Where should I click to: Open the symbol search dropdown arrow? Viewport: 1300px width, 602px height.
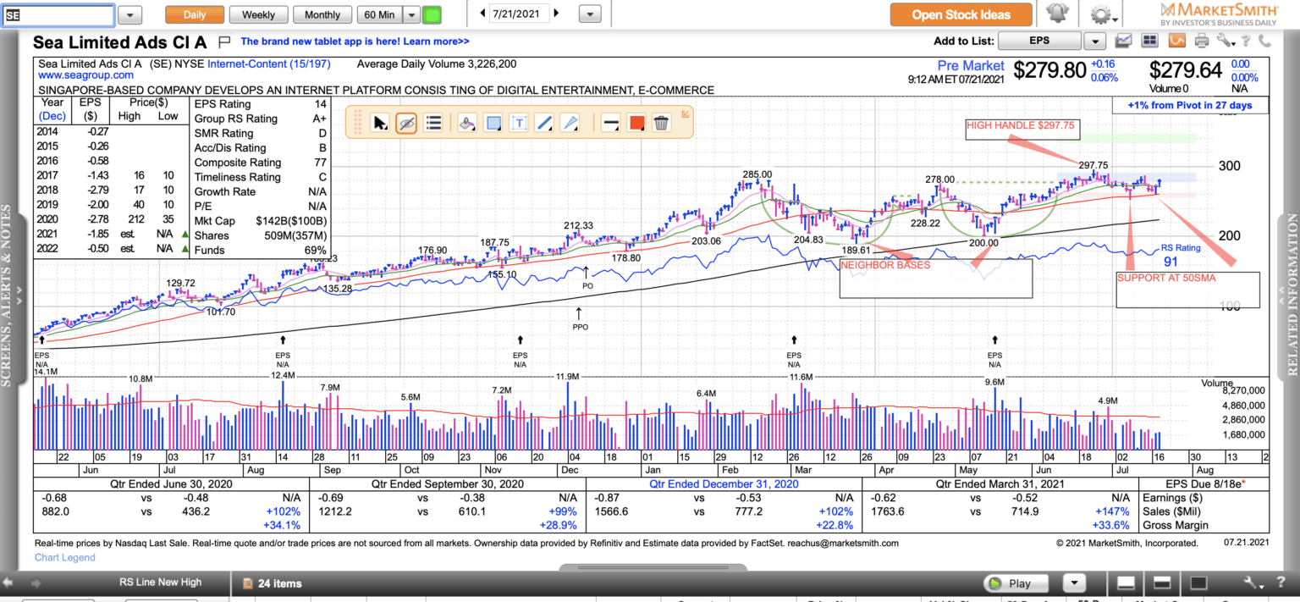[x=129, y=15]
